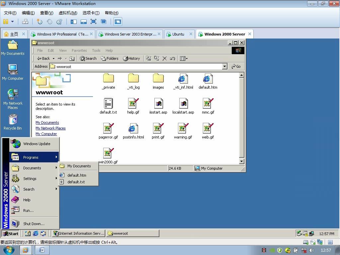Click the VMware pause virtual machine icon

(6, 22)
